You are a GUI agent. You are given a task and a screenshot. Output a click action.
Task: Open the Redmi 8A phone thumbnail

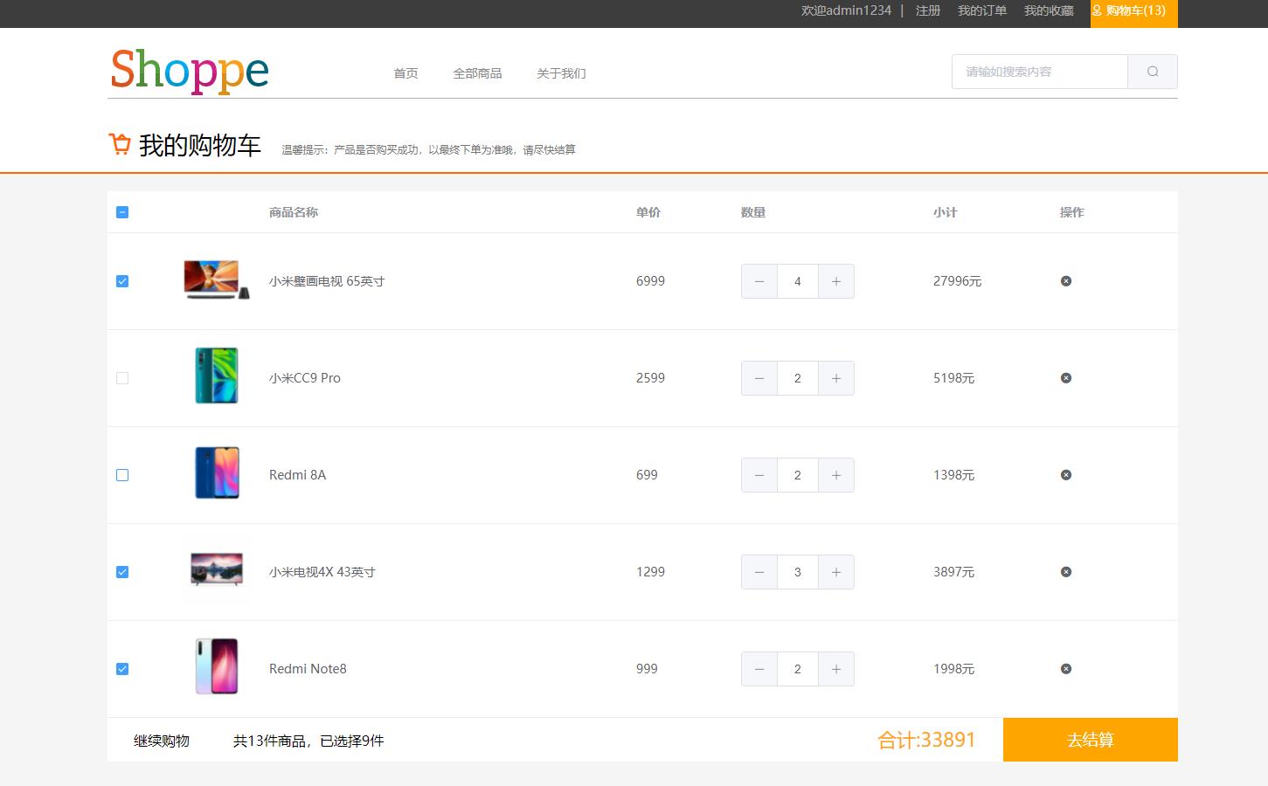[x=217, y=472]
